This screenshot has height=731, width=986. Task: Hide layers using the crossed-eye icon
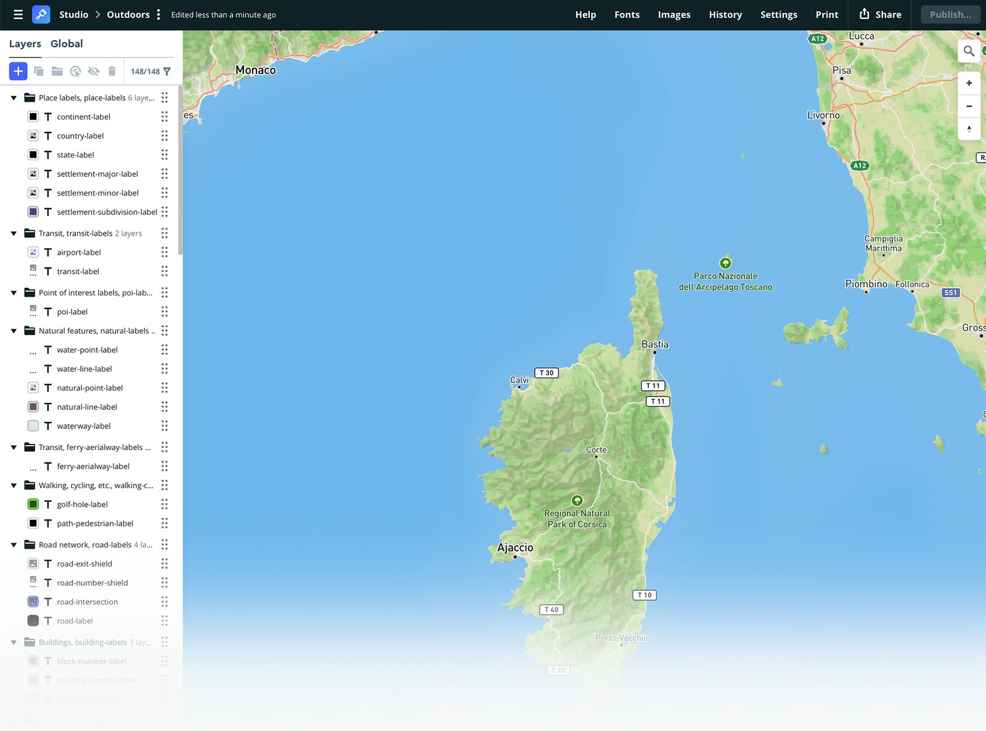click(x=94, y=71)
